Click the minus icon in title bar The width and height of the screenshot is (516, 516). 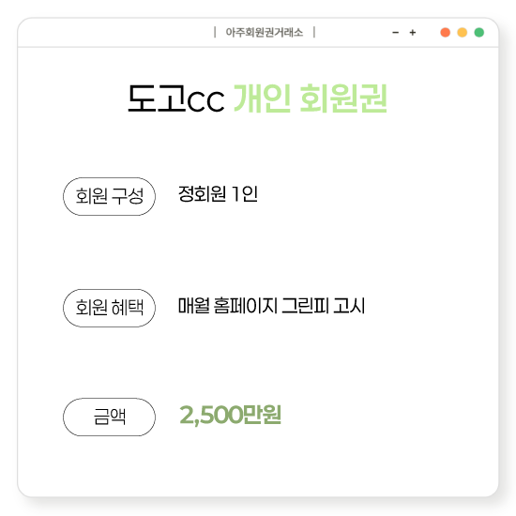coord(396,33)
